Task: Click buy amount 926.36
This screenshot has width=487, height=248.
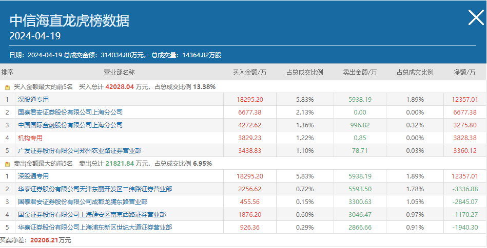Action: pyautogui.click(x=250, y=227)
